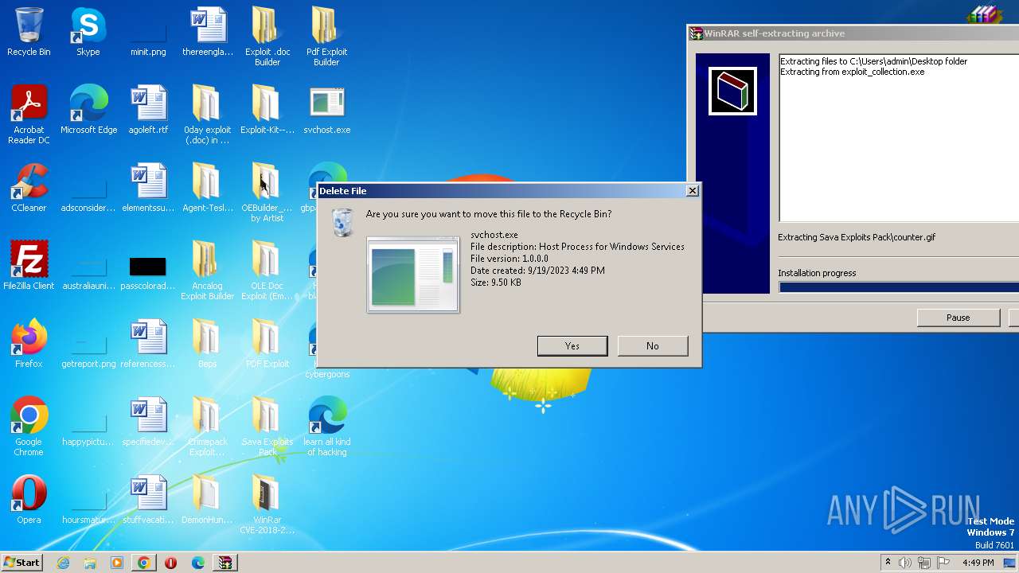Select the Sava Exploits Pack folder
The width and height of the screenshot is (1019, 573).
[x=267, y=427]
